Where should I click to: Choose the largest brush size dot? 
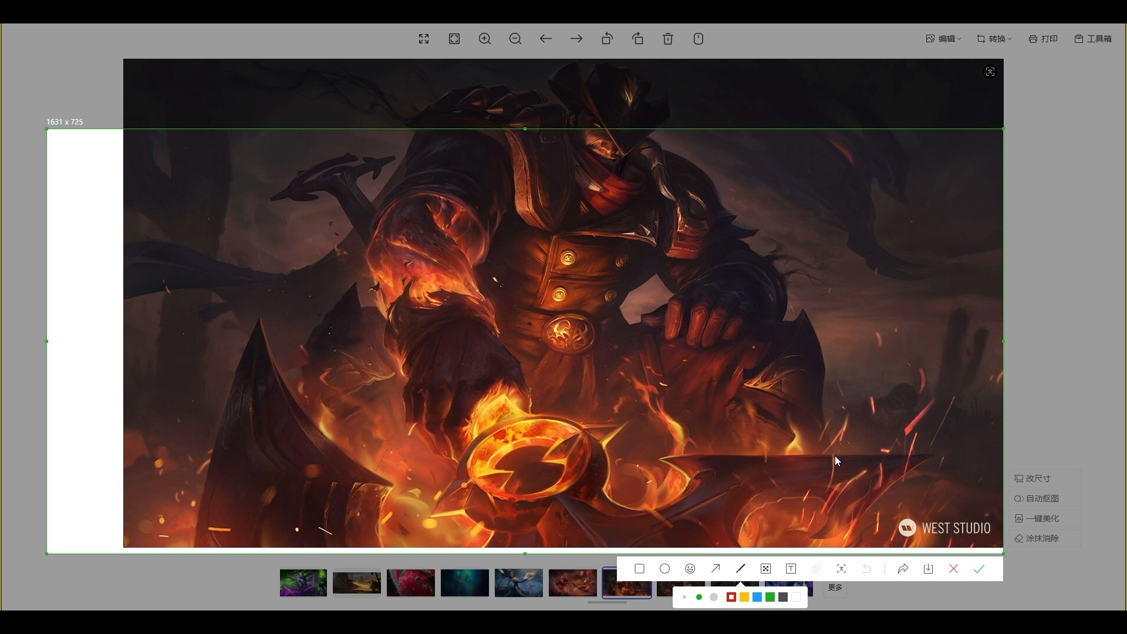point(714,597)
